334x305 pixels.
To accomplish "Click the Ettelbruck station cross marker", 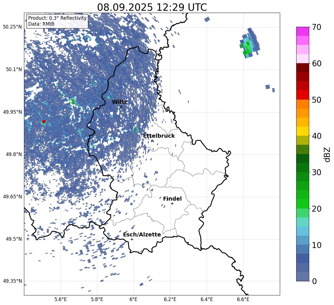I will [152, 141].
